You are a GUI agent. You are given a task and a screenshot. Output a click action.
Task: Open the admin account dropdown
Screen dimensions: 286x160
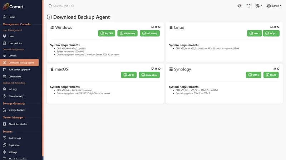pos(274,6)
